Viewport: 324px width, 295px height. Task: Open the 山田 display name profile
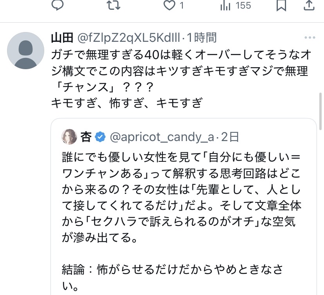[62, 38]
